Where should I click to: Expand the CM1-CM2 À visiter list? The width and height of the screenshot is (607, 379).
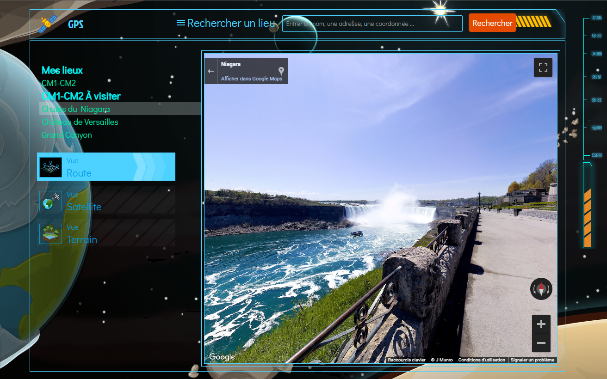click(81, 96)
